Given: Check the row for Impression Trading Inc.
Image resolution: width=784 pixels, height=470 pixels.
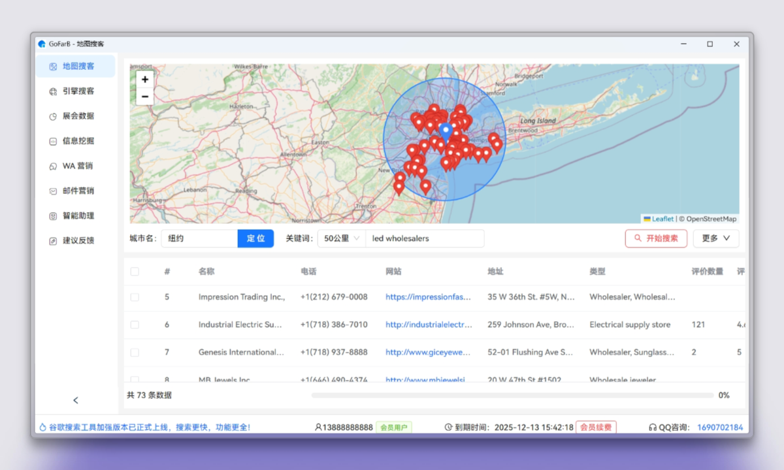Looking at the screenshot, I should (135, 297).
